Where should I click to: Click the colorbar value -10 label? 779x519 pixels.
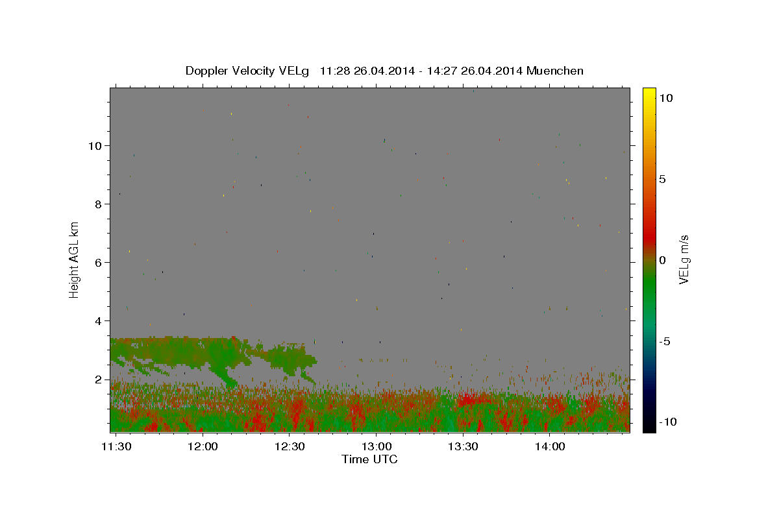(667, 422)
